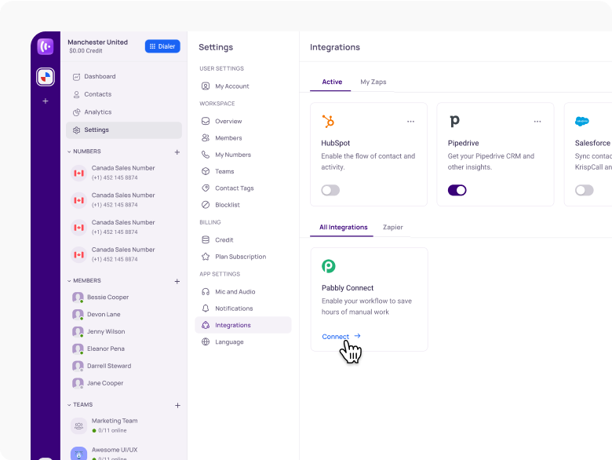Collapse the MEMBERS section
The height and width of the screenshot is (460, 612).
[69, 281]
